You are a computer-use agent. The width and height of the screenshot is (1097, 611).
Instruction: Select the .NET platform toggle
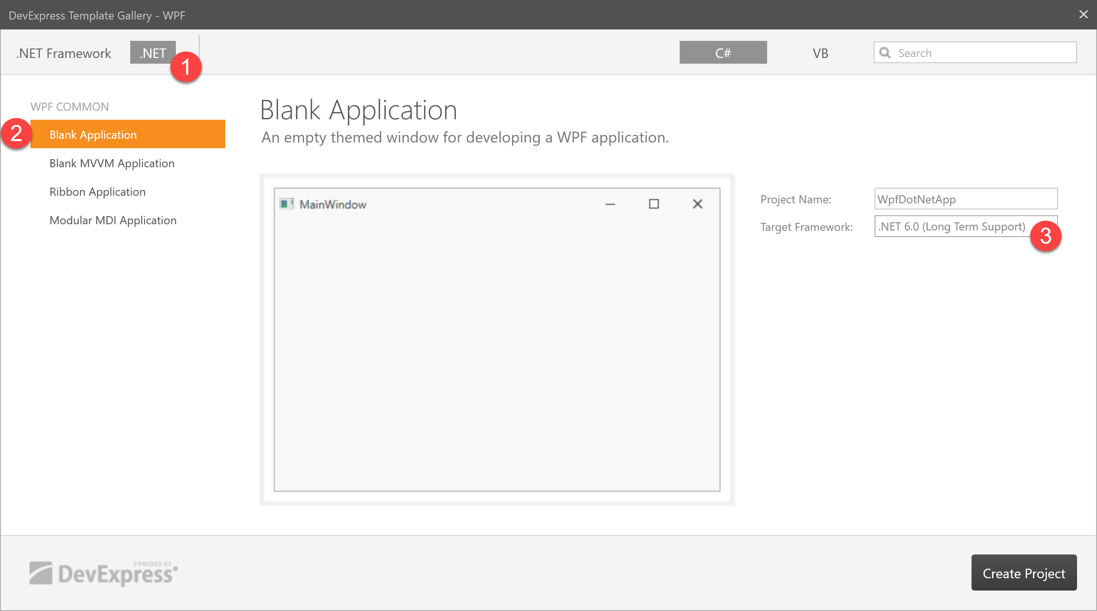click(x=153, y=53)
